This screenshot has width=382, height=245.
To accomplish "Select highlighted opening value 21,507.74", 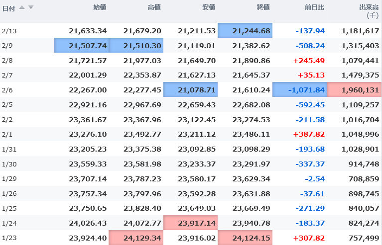I will 82,45.
